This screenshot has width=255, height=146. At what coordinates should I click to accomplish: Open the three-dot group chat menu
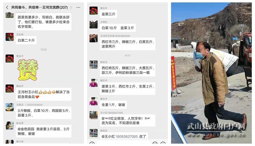click(x=78, y=7)
